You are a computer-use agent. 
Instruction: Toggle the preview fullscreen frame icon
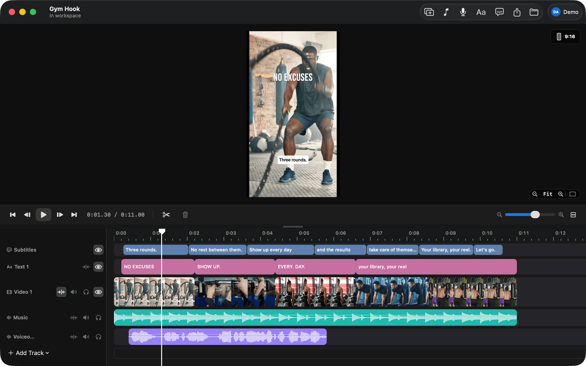click(573, 194)
